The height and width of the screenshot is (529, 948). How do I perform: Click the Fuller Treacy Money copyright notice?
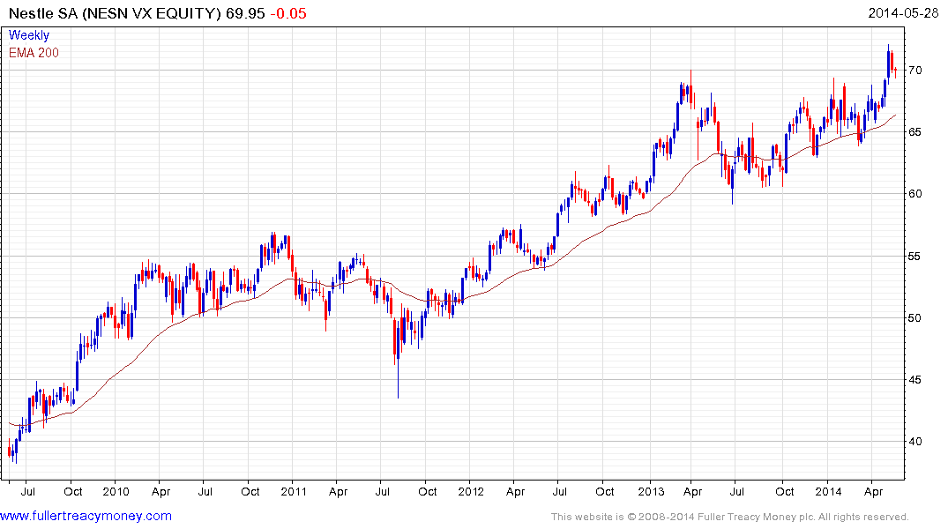(x=730, y=517)
